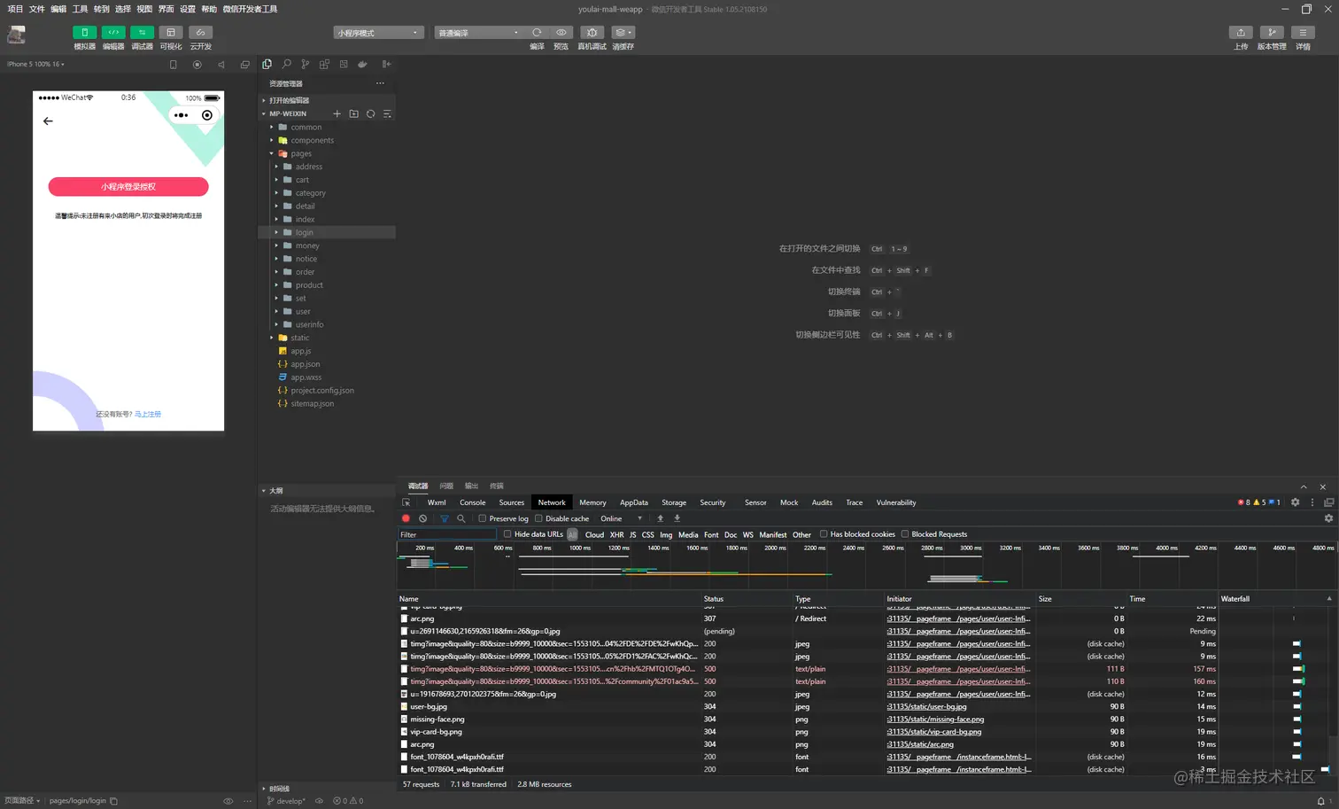Open the 详情 details icon
The width and height of the screenshot is (1339, 809).
point(1303,33)
